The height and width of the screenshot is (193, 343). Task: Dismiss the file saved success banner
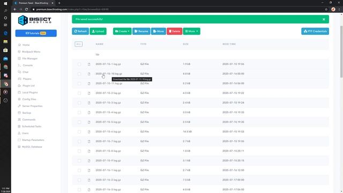324,19
